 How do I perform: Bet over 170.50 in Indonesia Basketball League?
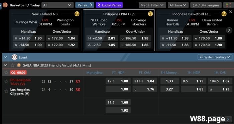tap(209, 38)
